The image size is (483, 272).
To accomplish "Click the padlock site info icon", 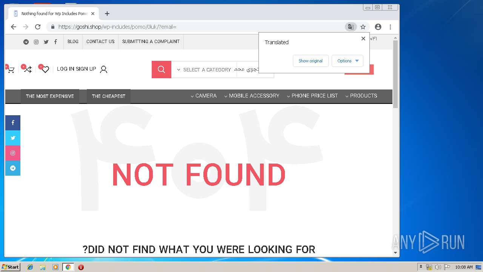I will tap(52, 27).
